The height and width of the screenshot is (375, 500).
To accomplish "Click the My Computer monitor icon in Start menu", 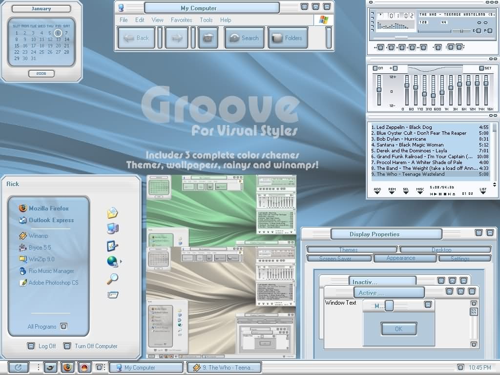I will [x=113, y=229].
